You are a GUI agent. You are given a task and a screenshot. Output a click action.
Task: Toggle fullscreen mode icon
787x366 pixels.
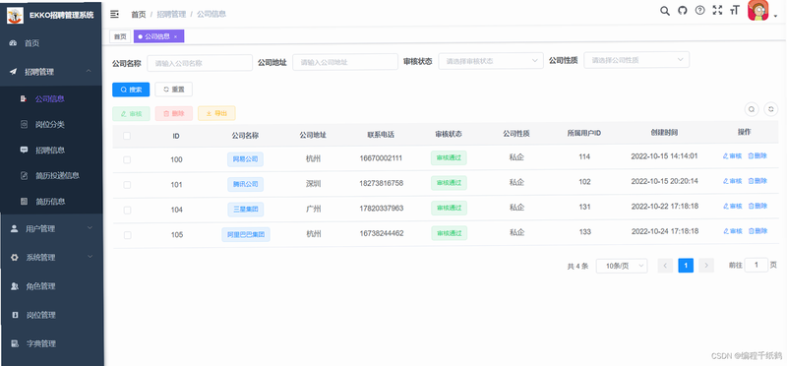(717, 10)
